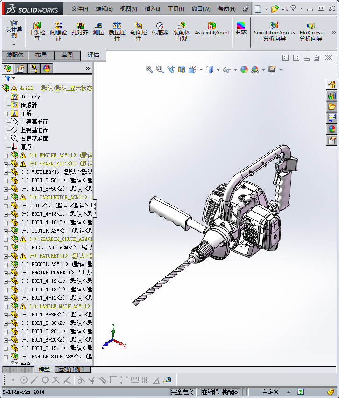
Task: Open Assembly Visualization (装配体直观)
Action: pos(182,32)
